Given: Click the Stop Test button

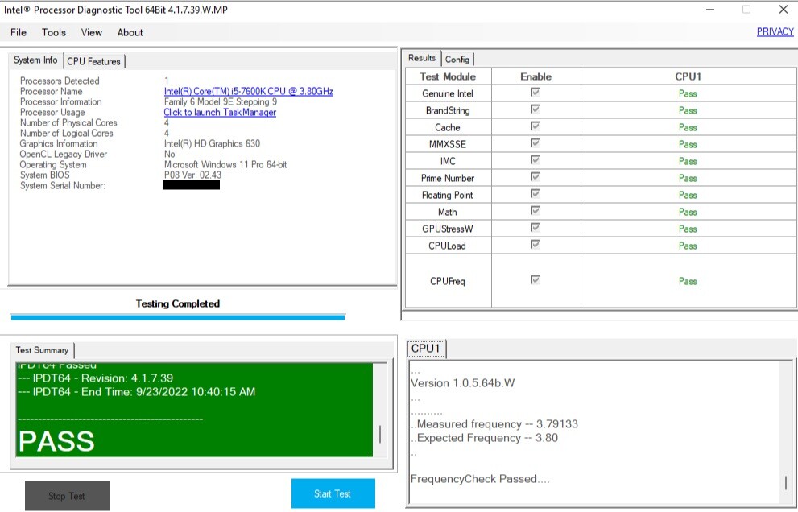Looking at the screenshot, I should [x=67, y=496].
